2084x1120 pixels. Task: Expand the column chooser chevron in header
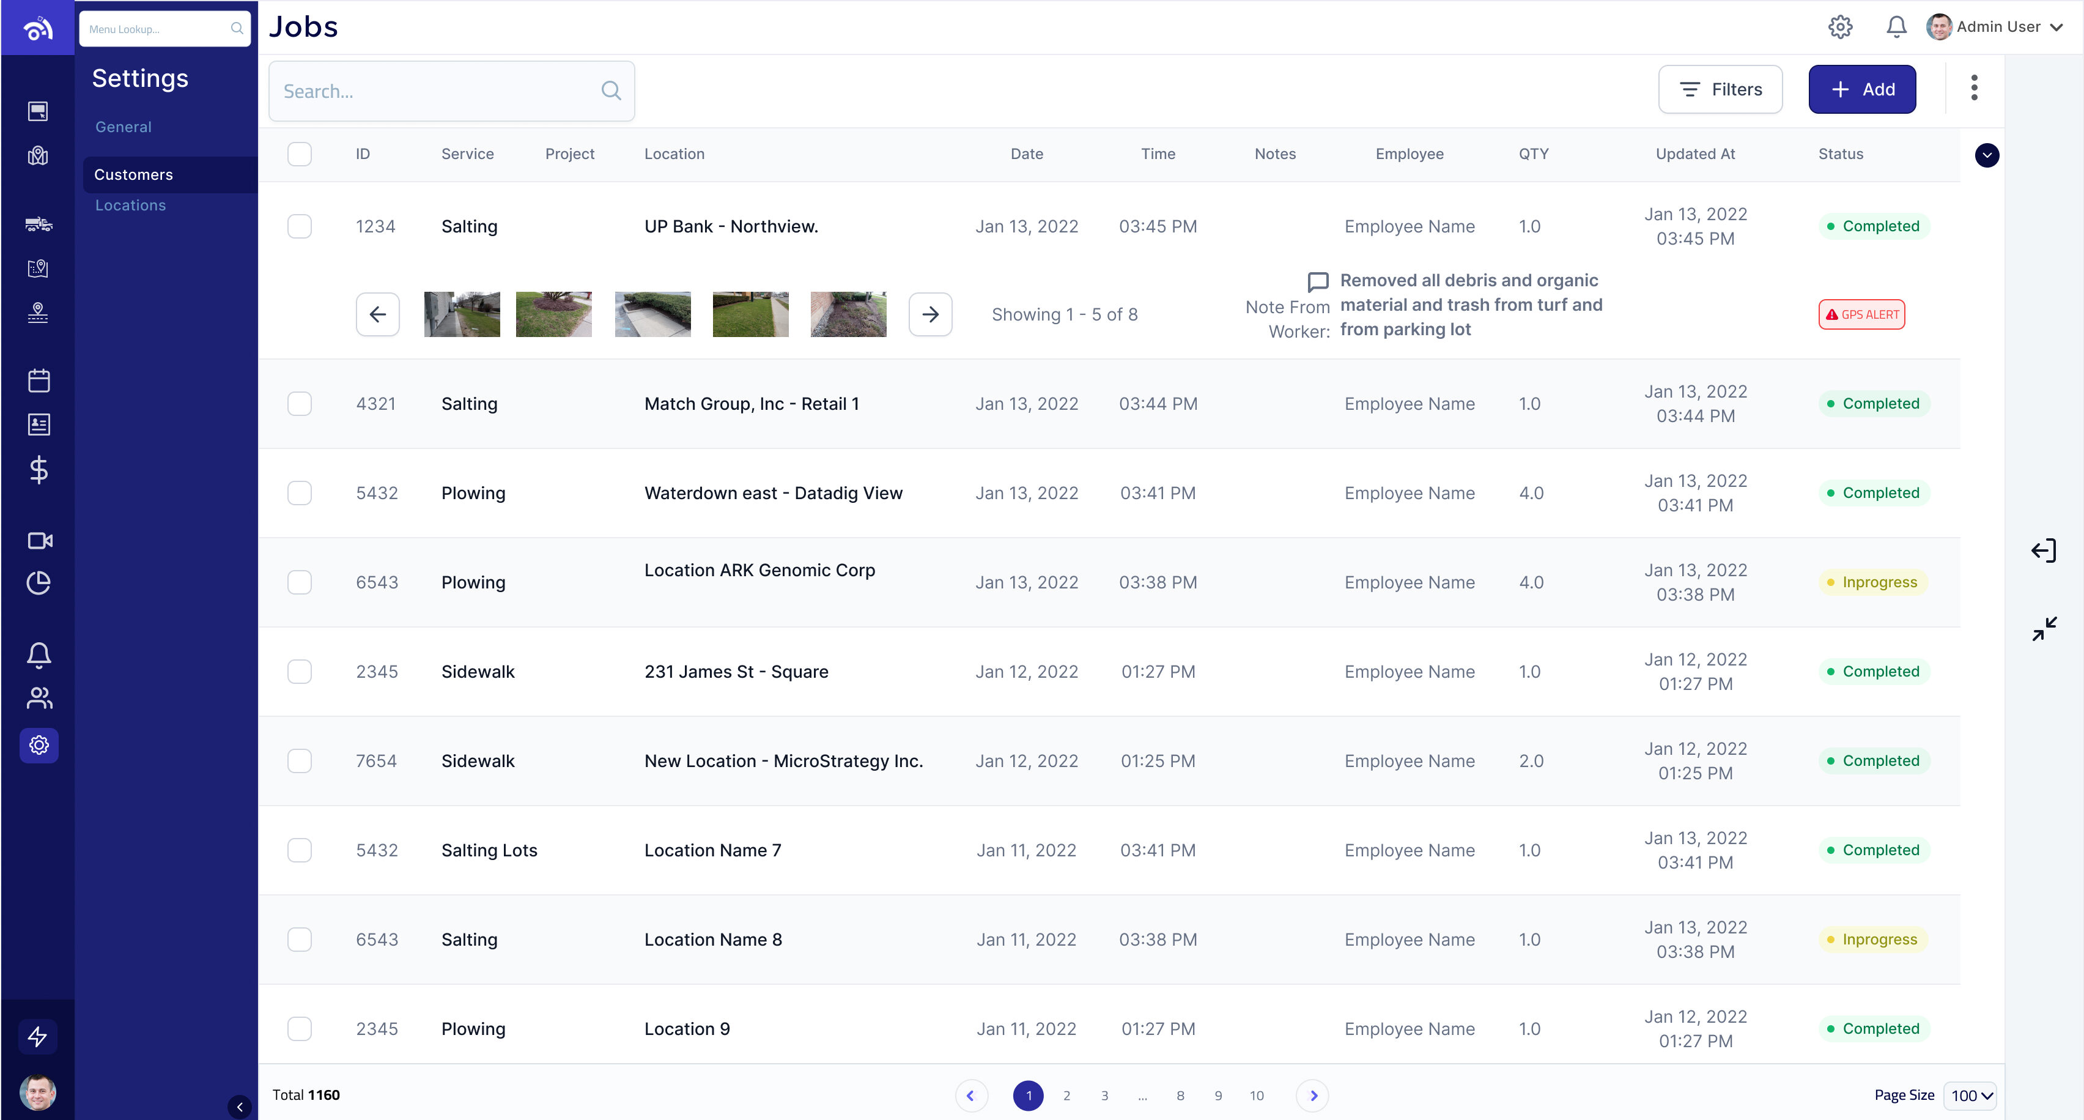(1986, 155)
